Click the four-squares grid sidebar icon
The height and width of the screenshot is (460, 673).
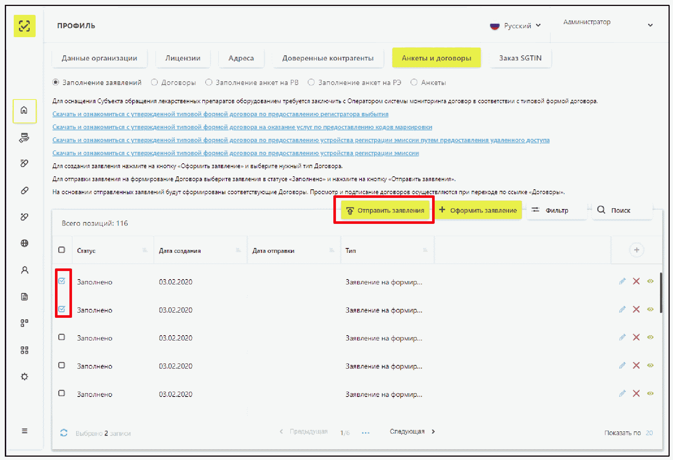24,350
